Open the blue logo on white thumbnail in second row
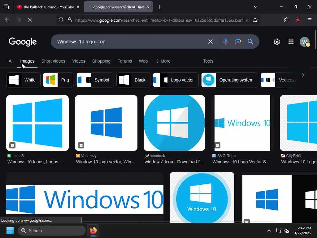The image size is (317, 238). [267, 199]
